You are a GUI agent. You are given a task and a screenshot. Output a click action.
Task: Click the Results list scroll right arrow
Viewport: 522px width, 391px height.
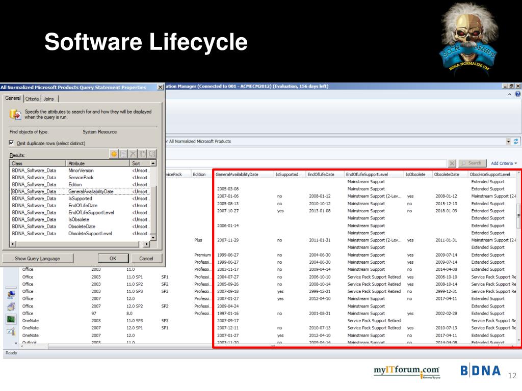(x=146, y=244)
